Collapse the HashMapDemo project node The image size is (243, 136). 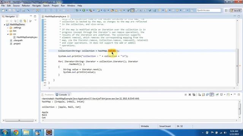5,25
